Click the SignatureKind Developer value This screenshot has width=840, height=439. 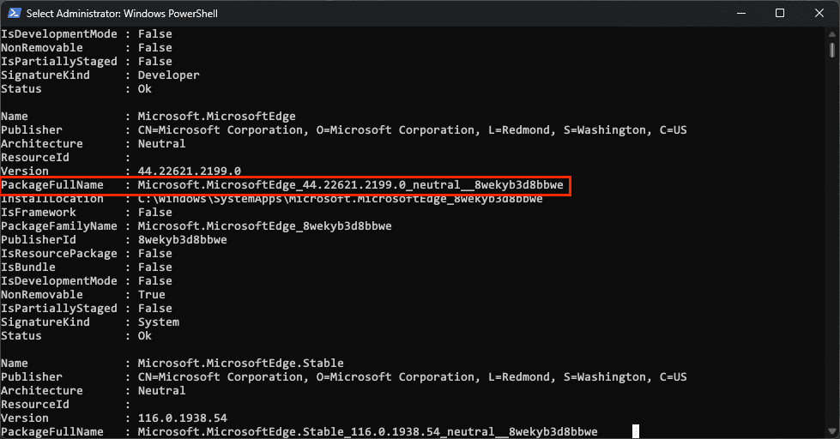169,75
